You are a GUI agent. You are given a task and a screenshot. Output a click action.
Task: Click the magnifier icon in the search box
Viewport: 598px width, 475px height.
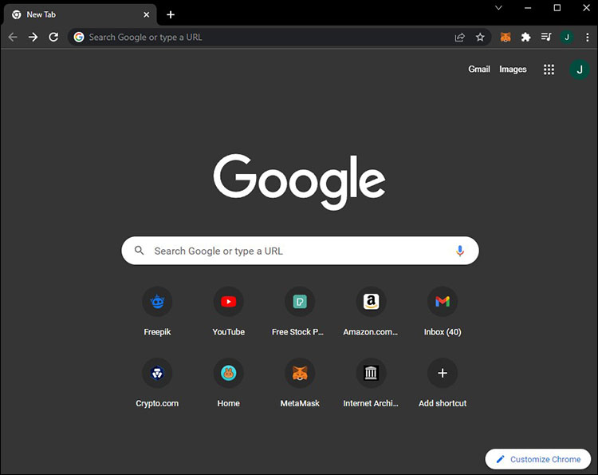click(140, 251)
